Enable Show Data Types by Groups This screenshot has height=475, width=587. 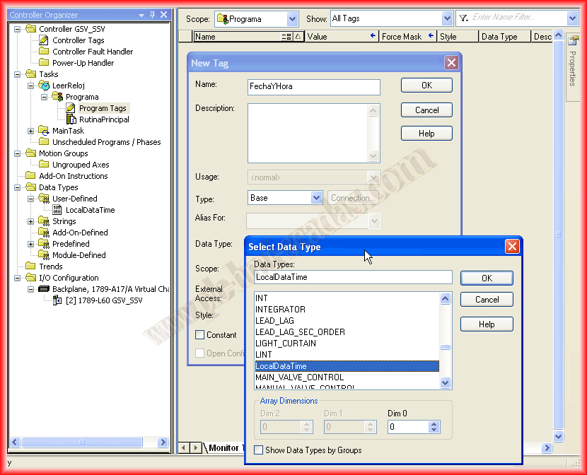(259, 450)
